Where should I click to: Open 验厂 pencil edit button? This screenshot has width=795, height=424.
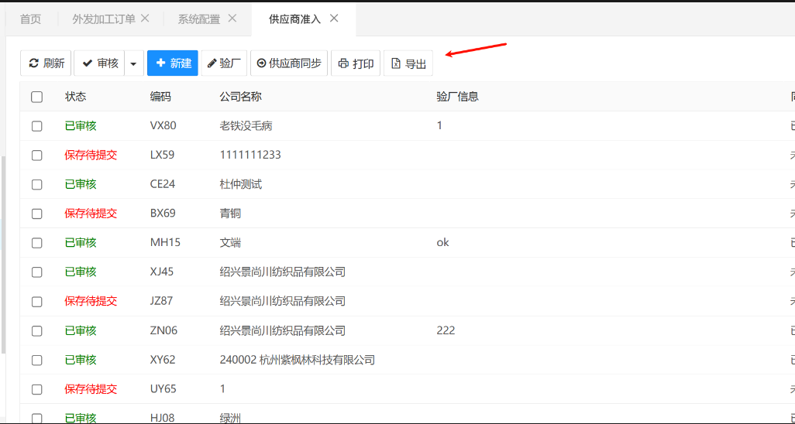(224, 63)
